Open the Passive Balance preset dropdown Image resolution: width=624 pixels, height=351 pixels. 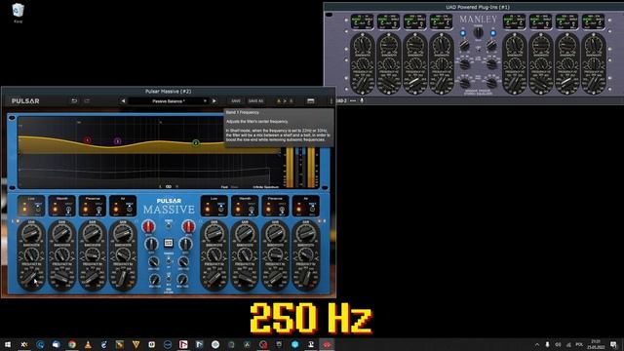[168, 101]
